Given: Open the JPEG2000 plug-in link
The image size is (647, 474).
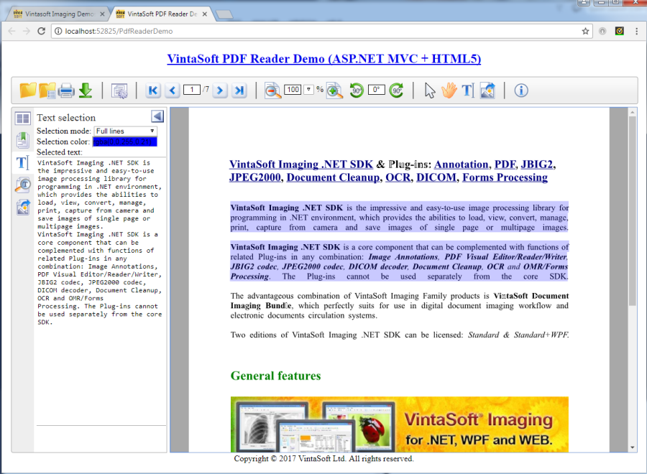Looking at the screenshot, I should click(x=255, y=177).
